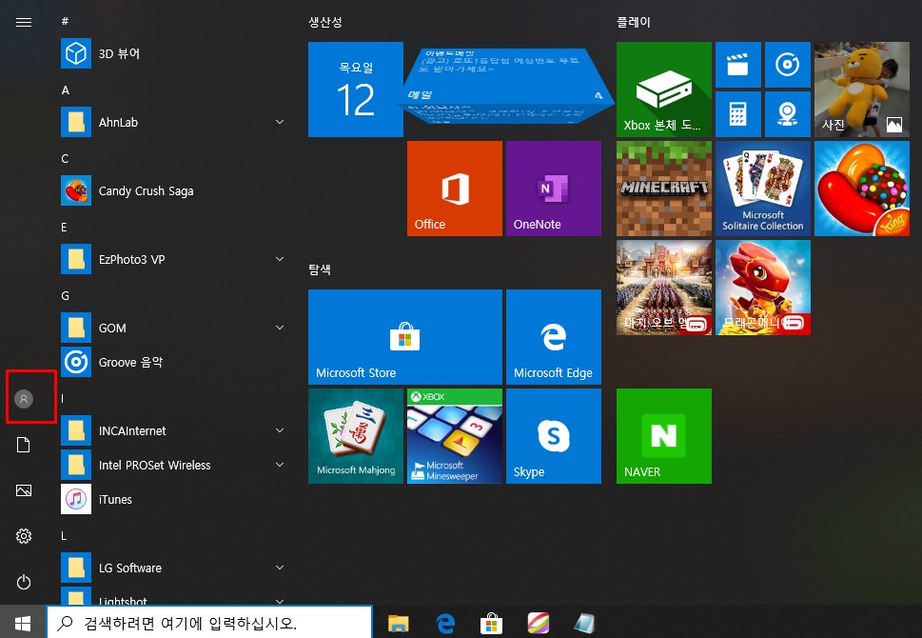
Task: Open the Microsoft Store tile
Action: pos(405,337)
